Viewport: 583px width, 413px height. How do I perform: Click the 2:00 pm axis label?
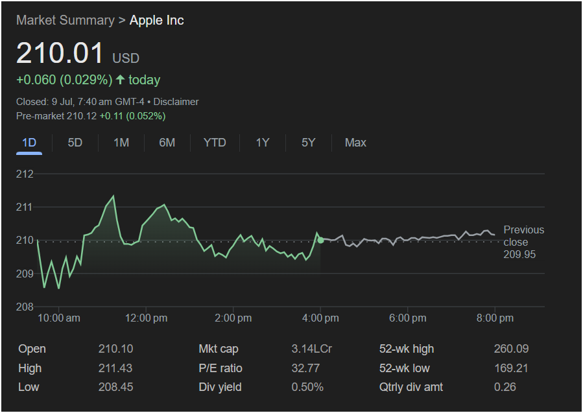[x=233, y=318]
